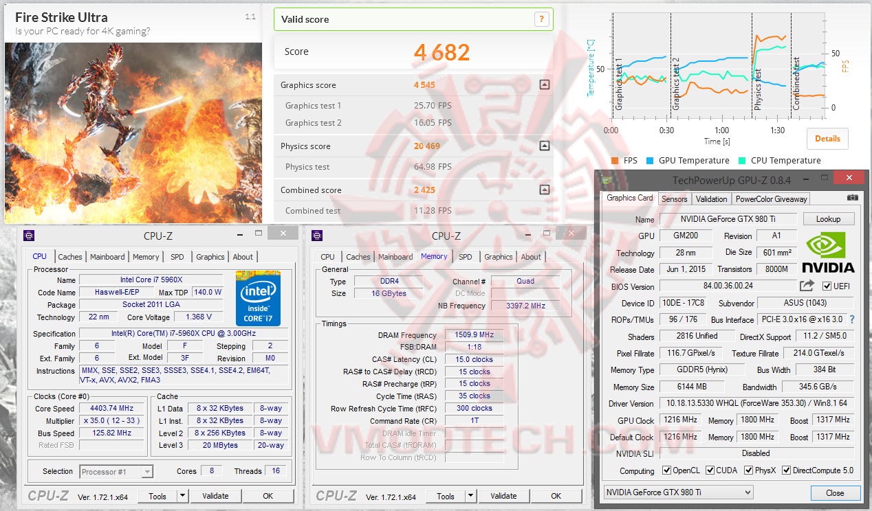Viewport: 872px width, 511px height.
Task: Click the GPU-Z Close button
Action: pyautogui.click(x=835, y=492)
